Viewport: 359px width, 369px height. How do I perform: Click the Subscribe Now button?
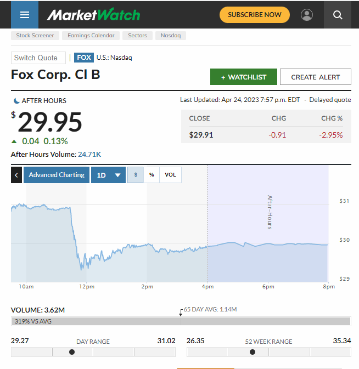tap(254, 15)
